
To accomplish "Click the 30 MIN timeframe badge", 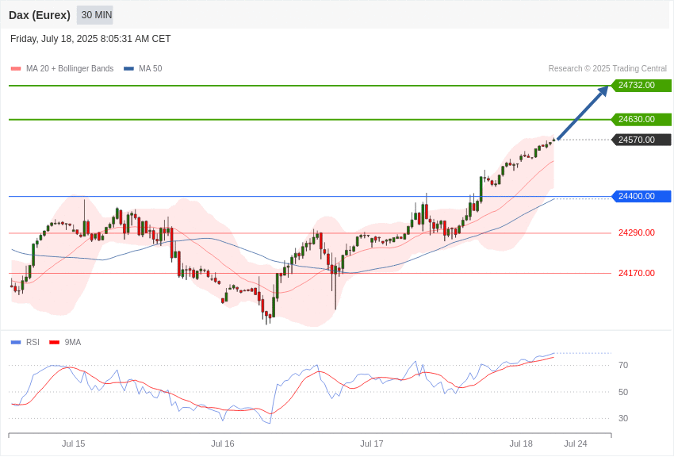I will pyautogui.click(x=95, y=15).
